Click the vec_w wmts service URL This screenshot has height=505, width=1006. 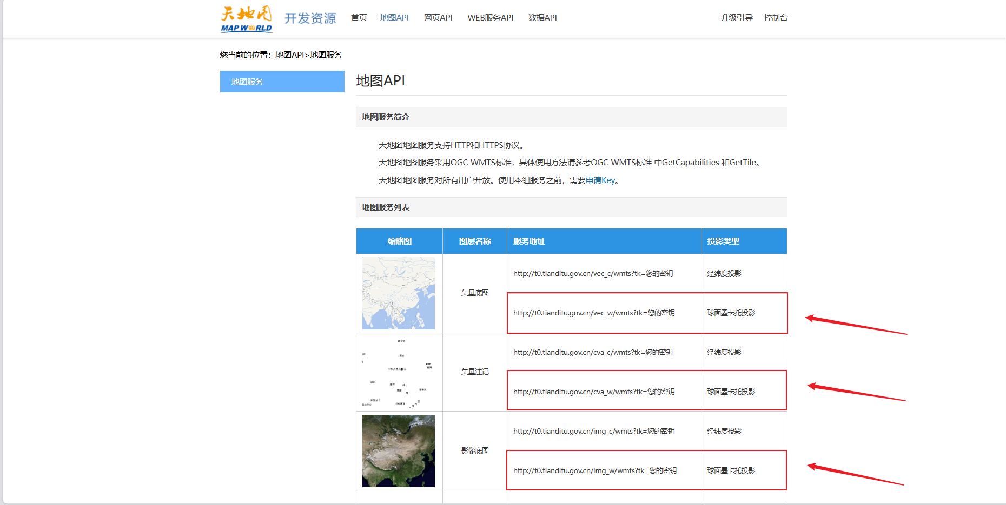click(x=594, y=313)
